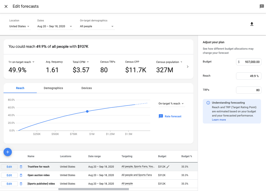The height and width of the screenshot is (191, 266).
Task: Click the Budget % column header
Action: click(x=187, y=156)
